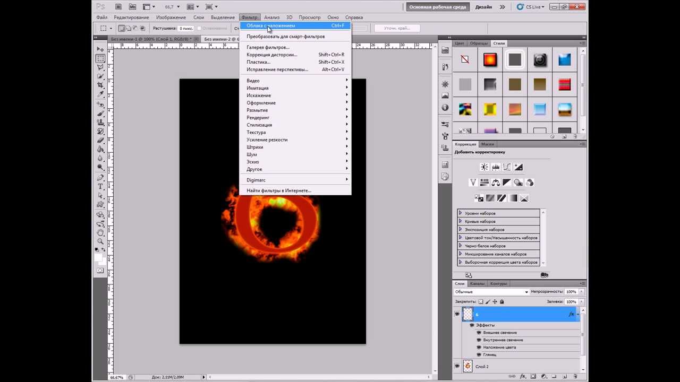Apply the red fire style swatch
680x382 pixels.
pyautogui.click(x=490, y=60)
